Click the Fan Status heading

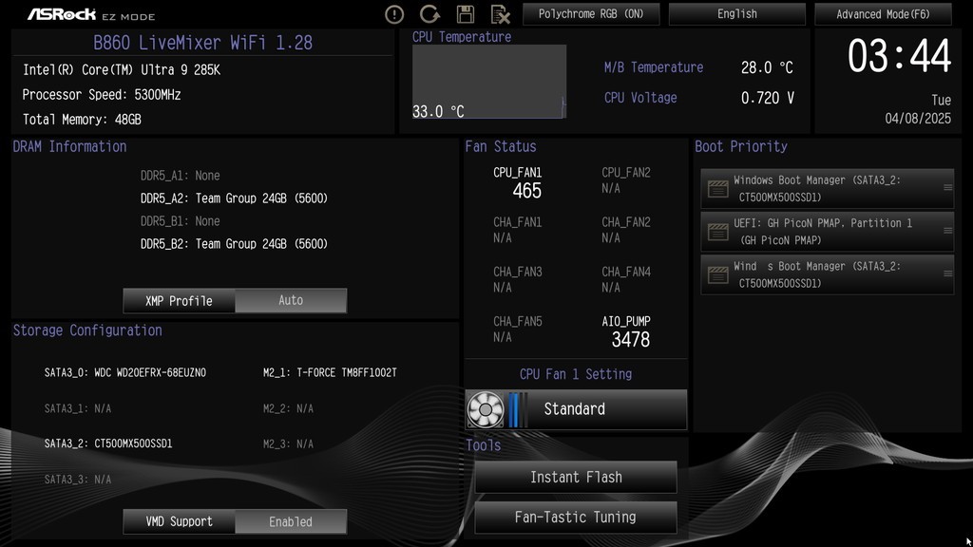point(500,146)
